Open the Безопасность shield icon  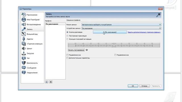(x=24, y=63)
